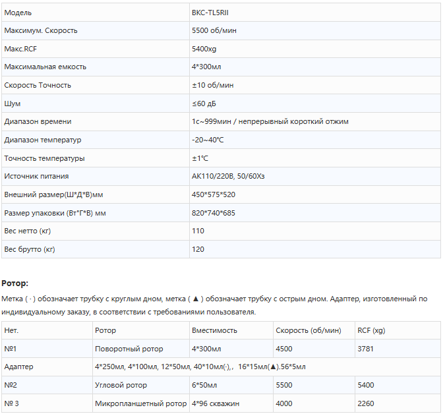Screen dimensions: 445x414
Task: Select the temperature range -20~40℃ cell
Action: point(208,140)
